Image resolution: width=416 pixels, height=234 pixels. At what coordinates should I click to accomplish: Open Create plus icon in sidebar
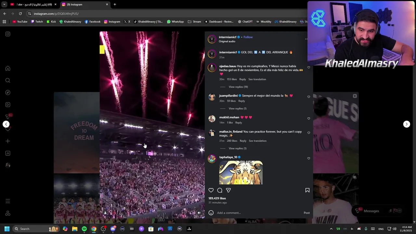pos(8,141)
